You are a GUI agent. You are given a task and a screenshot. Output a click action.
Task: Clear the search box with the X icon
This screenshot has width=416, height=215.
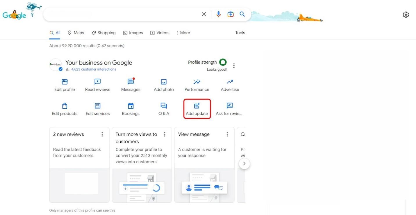204,14
